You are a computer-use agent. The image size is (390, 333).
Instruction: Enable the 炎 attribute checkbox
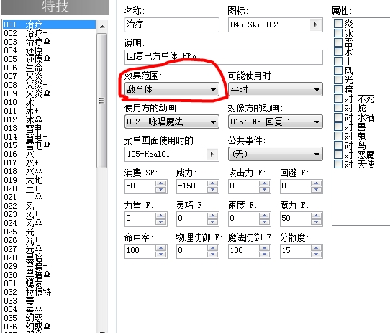pos(338,24)
